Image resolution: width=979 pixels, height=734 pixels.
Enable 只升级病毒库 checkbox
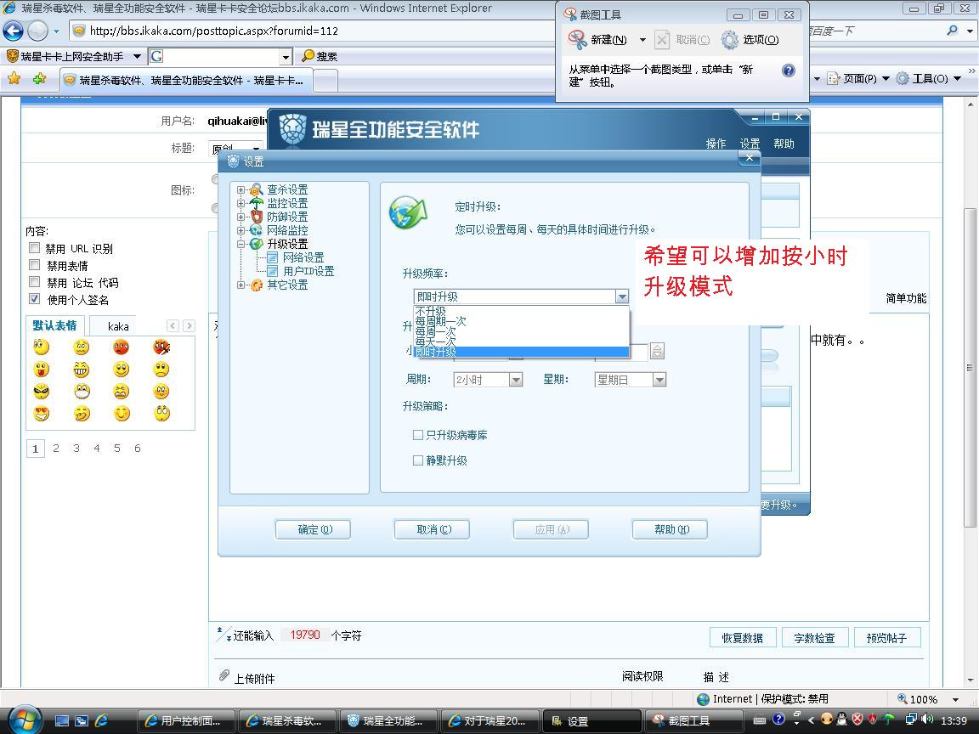[x=418, y=435]
